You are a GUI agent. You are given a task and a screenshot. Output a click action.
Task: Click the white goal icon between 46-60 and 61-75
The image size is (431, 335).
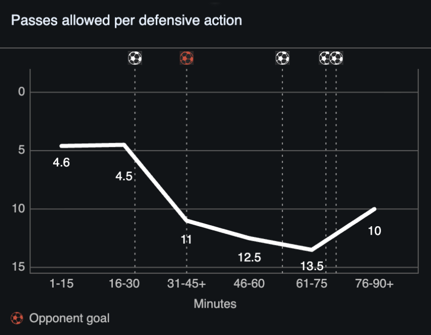[282, 58]
